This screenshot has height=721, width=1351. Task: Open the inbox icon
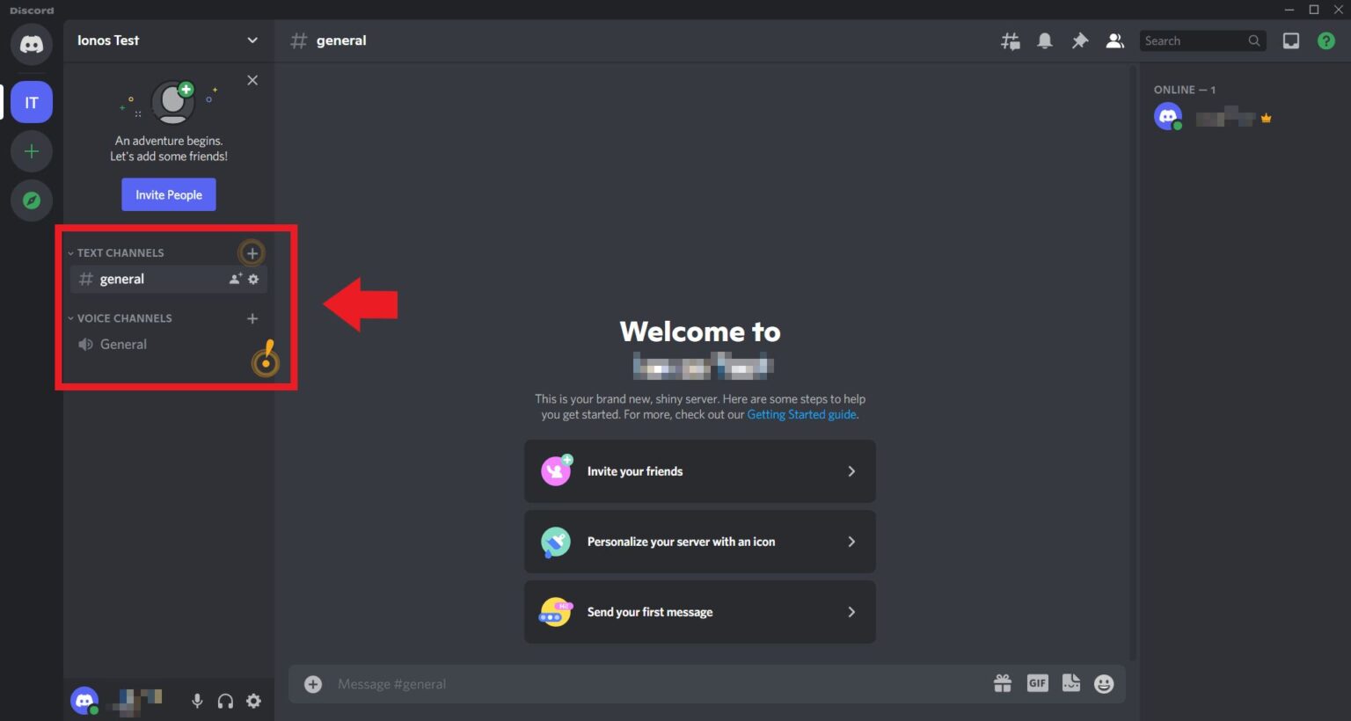pos(1290,40)
